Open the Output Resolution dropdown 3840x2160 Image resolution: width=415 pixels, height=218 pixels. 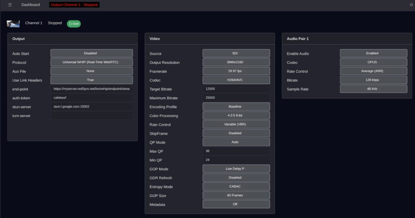click(236, 62)
